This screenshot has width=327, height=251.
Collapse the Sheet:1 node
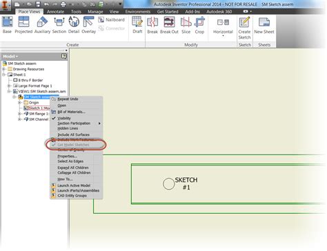pyautogui.click(x=3, y=74)
